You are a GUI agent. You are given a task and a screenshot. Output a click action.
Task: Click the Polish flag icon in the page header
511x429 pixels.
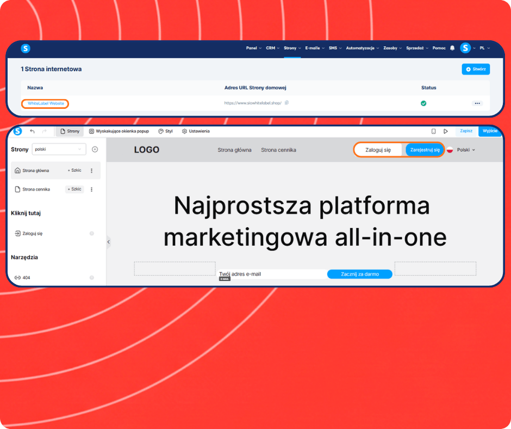(450, 150)
